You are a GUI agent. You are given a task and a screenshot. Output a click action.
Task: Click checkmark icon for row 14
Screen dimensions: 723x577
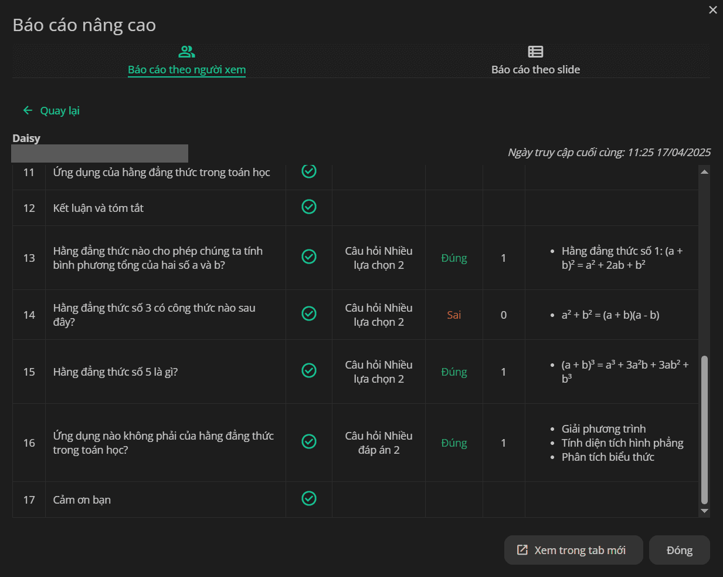(x=309, y=313)
